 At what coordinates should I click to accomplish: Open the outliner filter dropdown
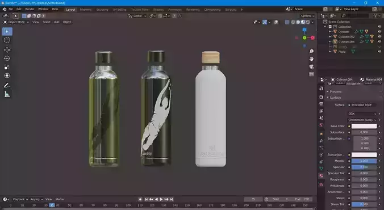pyautogui.click(x=377, y=16)
